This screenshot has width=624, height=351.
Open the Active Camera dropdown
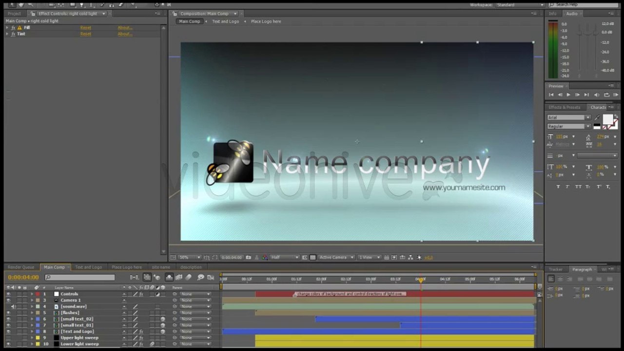(336, 257)
